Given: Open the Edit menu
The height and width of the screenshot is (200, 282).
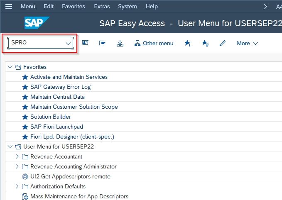Looking at the screenshot, I should [x=49, y=7].
